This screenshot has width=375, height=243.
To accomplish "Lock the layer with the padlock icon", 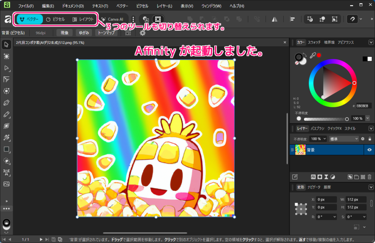I will (x=370, y=139).
